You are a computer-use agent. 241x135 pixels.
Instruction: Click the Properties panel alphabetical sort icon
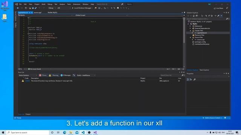(x=191, y=79)
